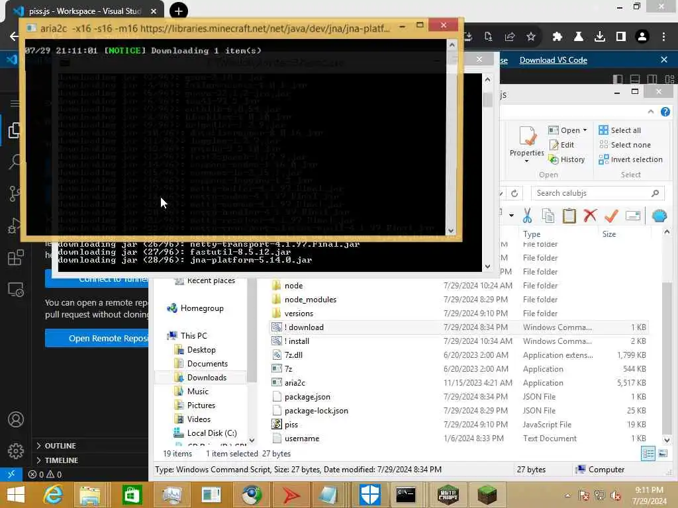Open Windows Store from taskbar
Viewport: 678px width, 508px height.
(x=132, y=495)
